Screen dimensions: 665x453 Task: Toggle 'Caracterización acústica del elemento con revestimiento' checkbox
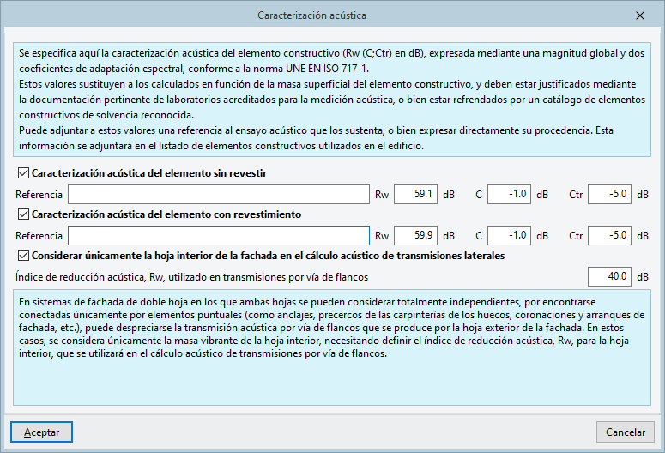coord(23,214)
